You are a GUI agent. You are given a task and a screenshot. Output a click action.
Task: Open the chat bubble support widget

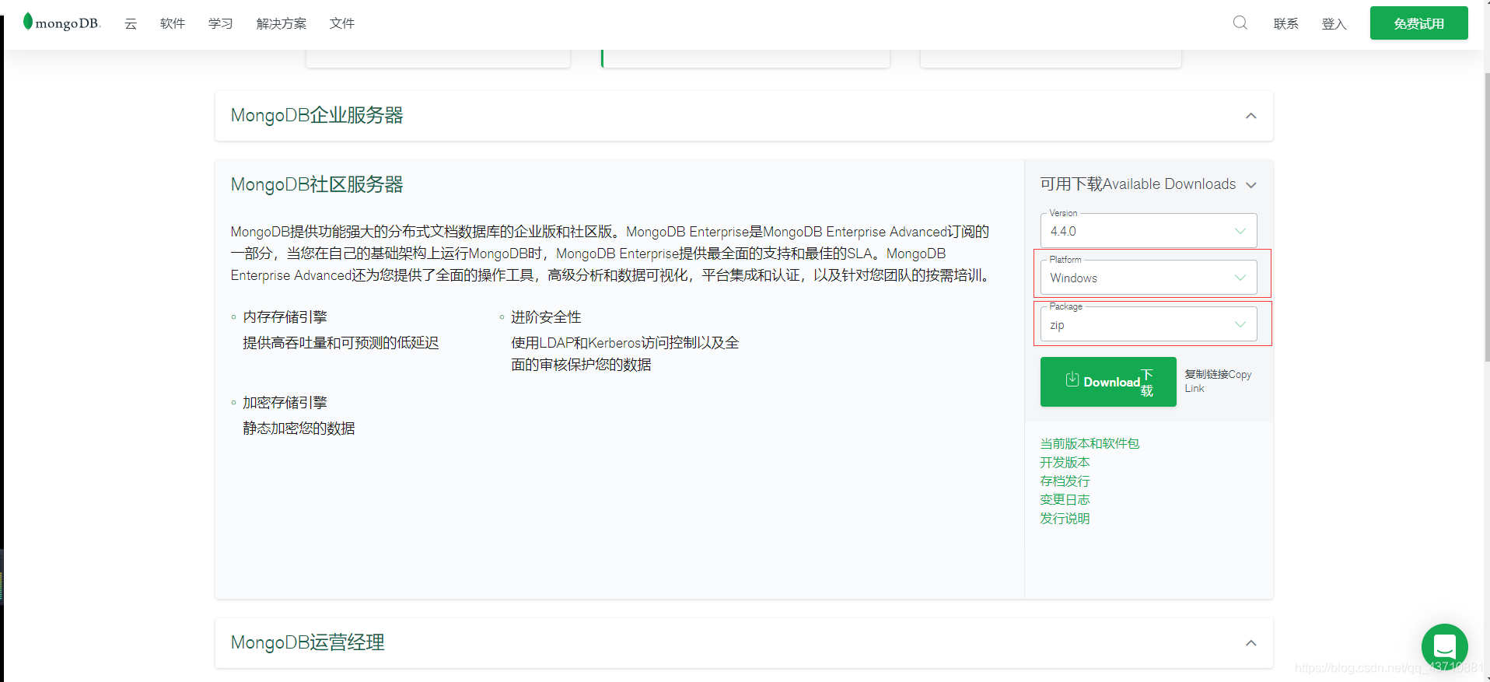point(1444,646)
